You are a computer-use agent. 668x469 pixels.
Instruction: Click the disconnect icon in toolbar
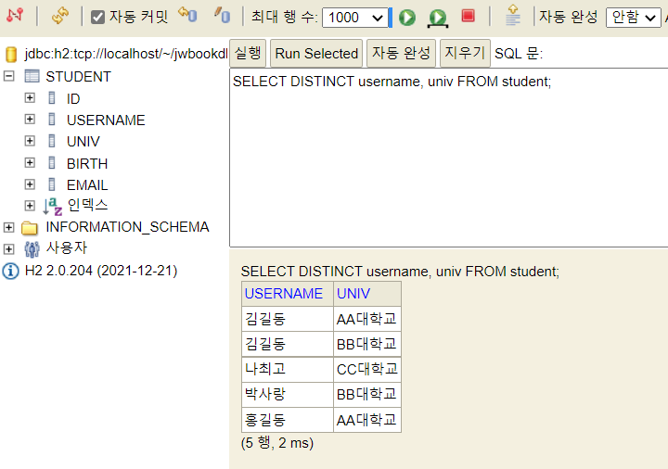point(15,16)
